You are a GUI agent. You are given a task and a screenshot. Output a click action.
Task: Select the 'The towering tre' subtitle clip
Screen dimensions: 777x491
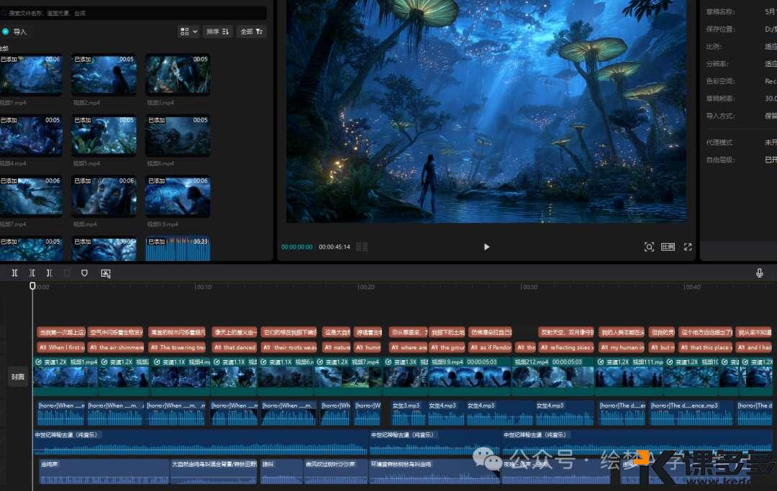tap(178, 347)
